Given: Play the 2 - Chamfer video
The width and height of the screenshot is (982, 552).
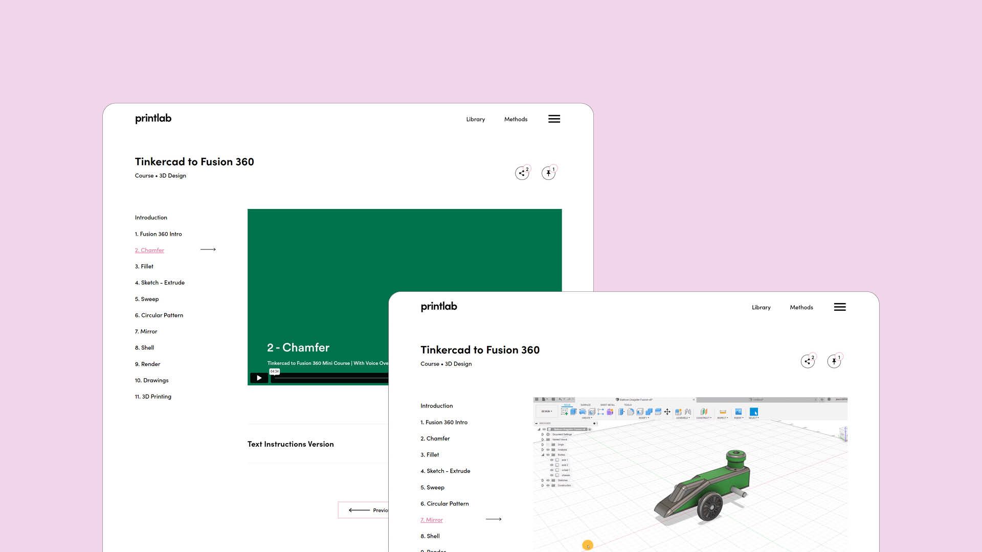Looking at the screenshot, I should (259, 378).
